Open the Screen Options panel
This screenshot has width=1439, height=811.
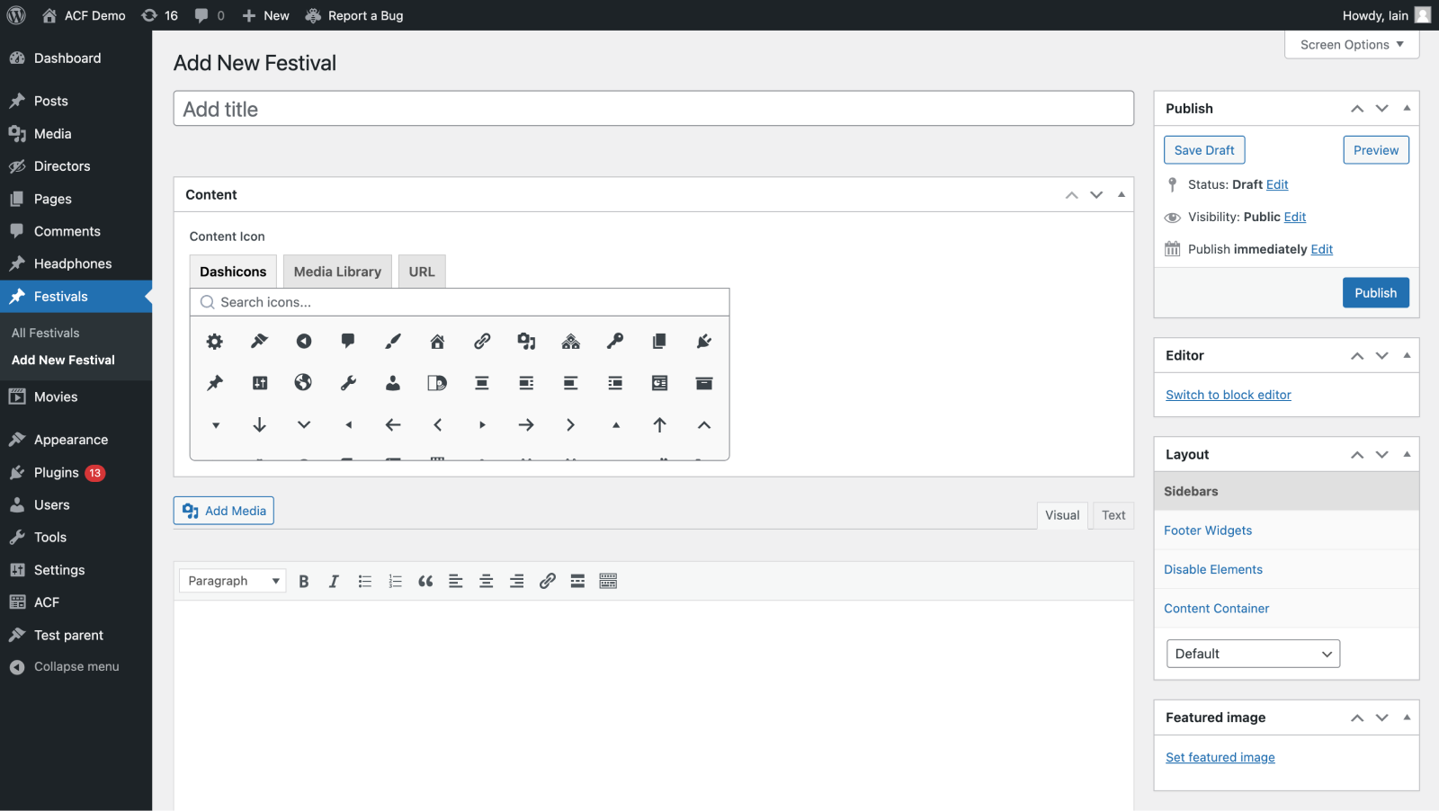[1351, 44]
